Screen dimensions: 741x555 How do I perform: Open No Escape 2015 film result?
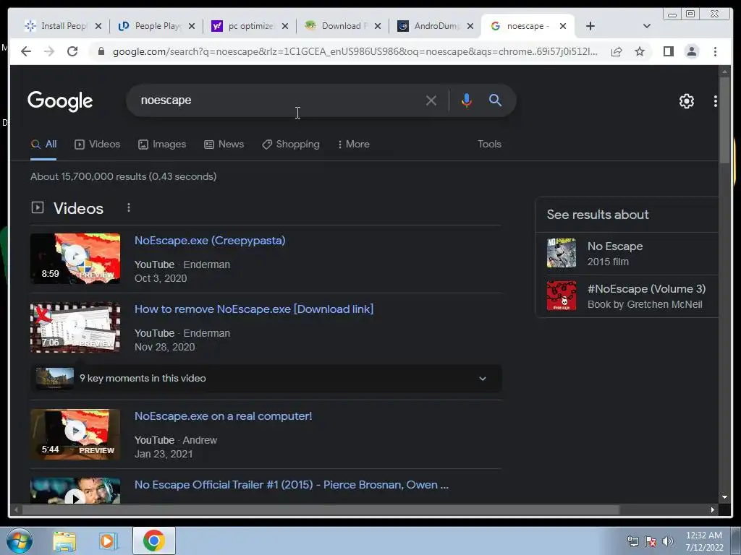click(x=627, y=254)
